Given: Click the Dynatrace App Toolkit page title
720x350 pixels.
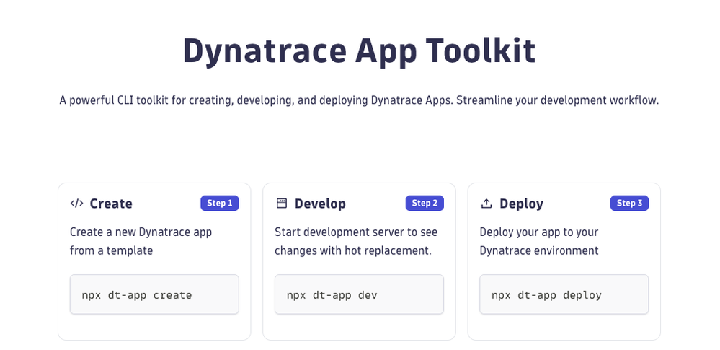Looking at the screenshot, I should click(359, 51).
